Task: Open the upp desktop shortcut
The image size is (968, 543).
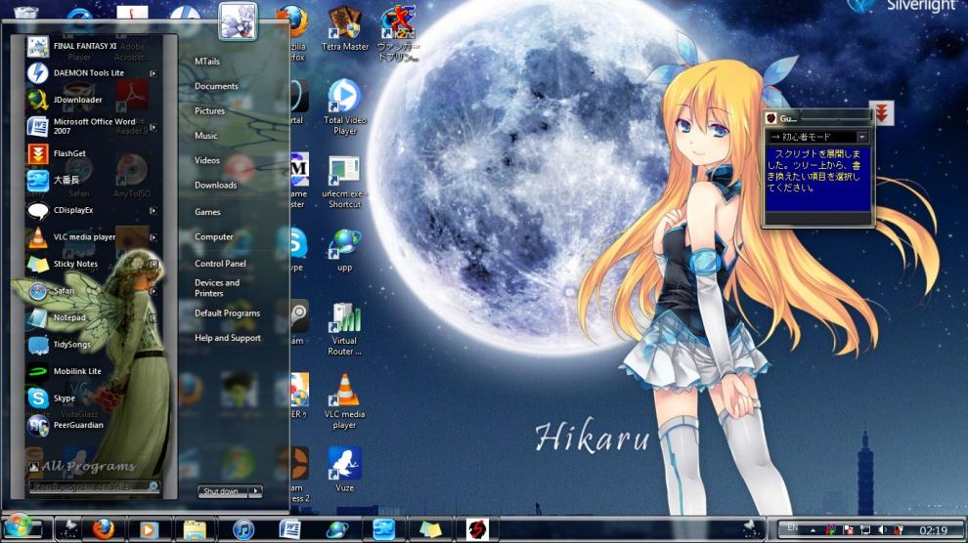Action: [344, 250]
